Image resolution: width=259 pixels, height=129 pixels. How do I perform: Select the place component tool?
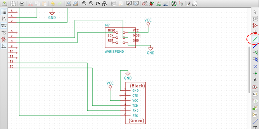[255, 25]
